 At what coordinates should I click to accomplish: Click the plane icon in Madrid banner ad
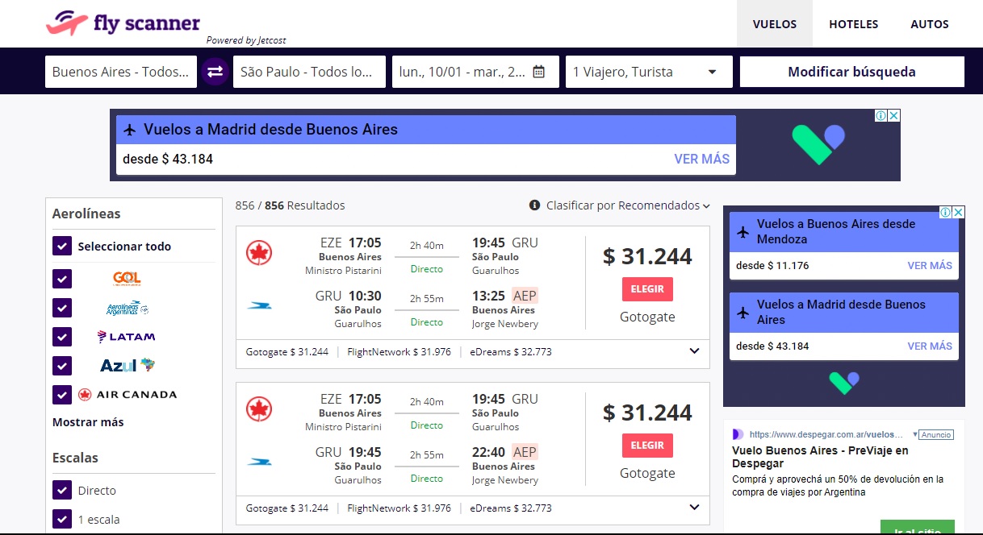[131, 130]
